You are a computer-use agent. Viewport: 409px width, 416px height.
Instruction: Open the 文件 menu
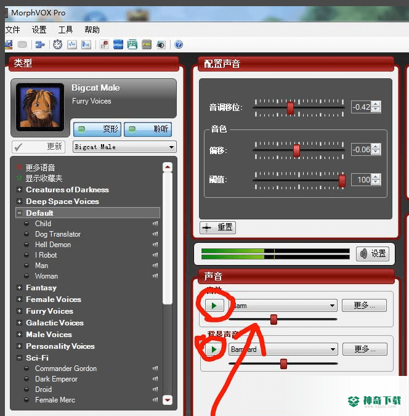point(12,30)
